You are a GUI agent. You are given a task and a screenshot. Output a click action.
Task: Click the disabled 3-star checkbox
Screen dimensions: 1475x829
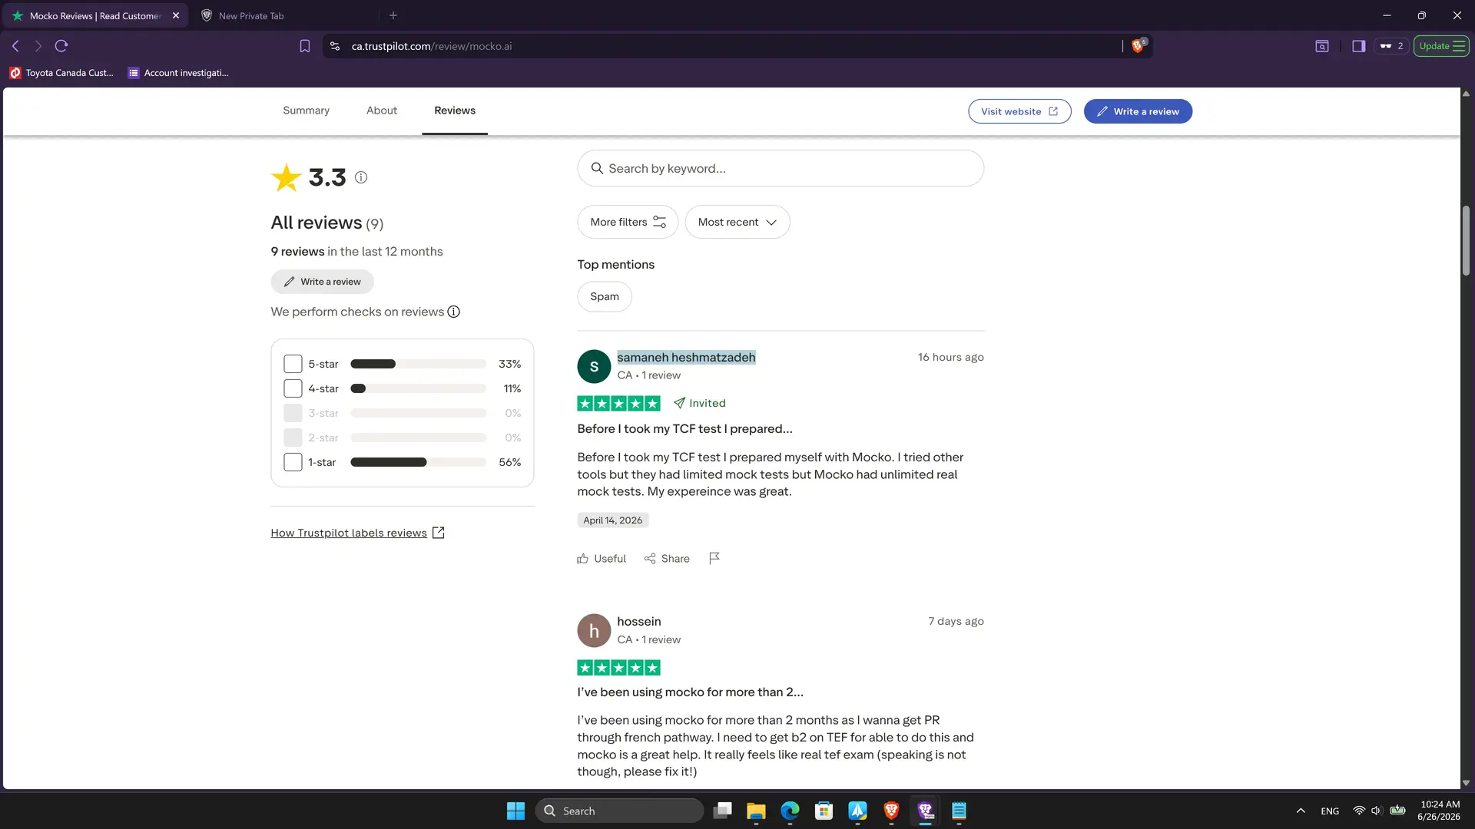coord(293,413)
